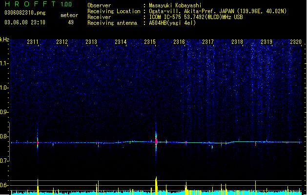307x195 pixels.
Task: Click the 2315 time marker label
Action: (x=150, y=42)
